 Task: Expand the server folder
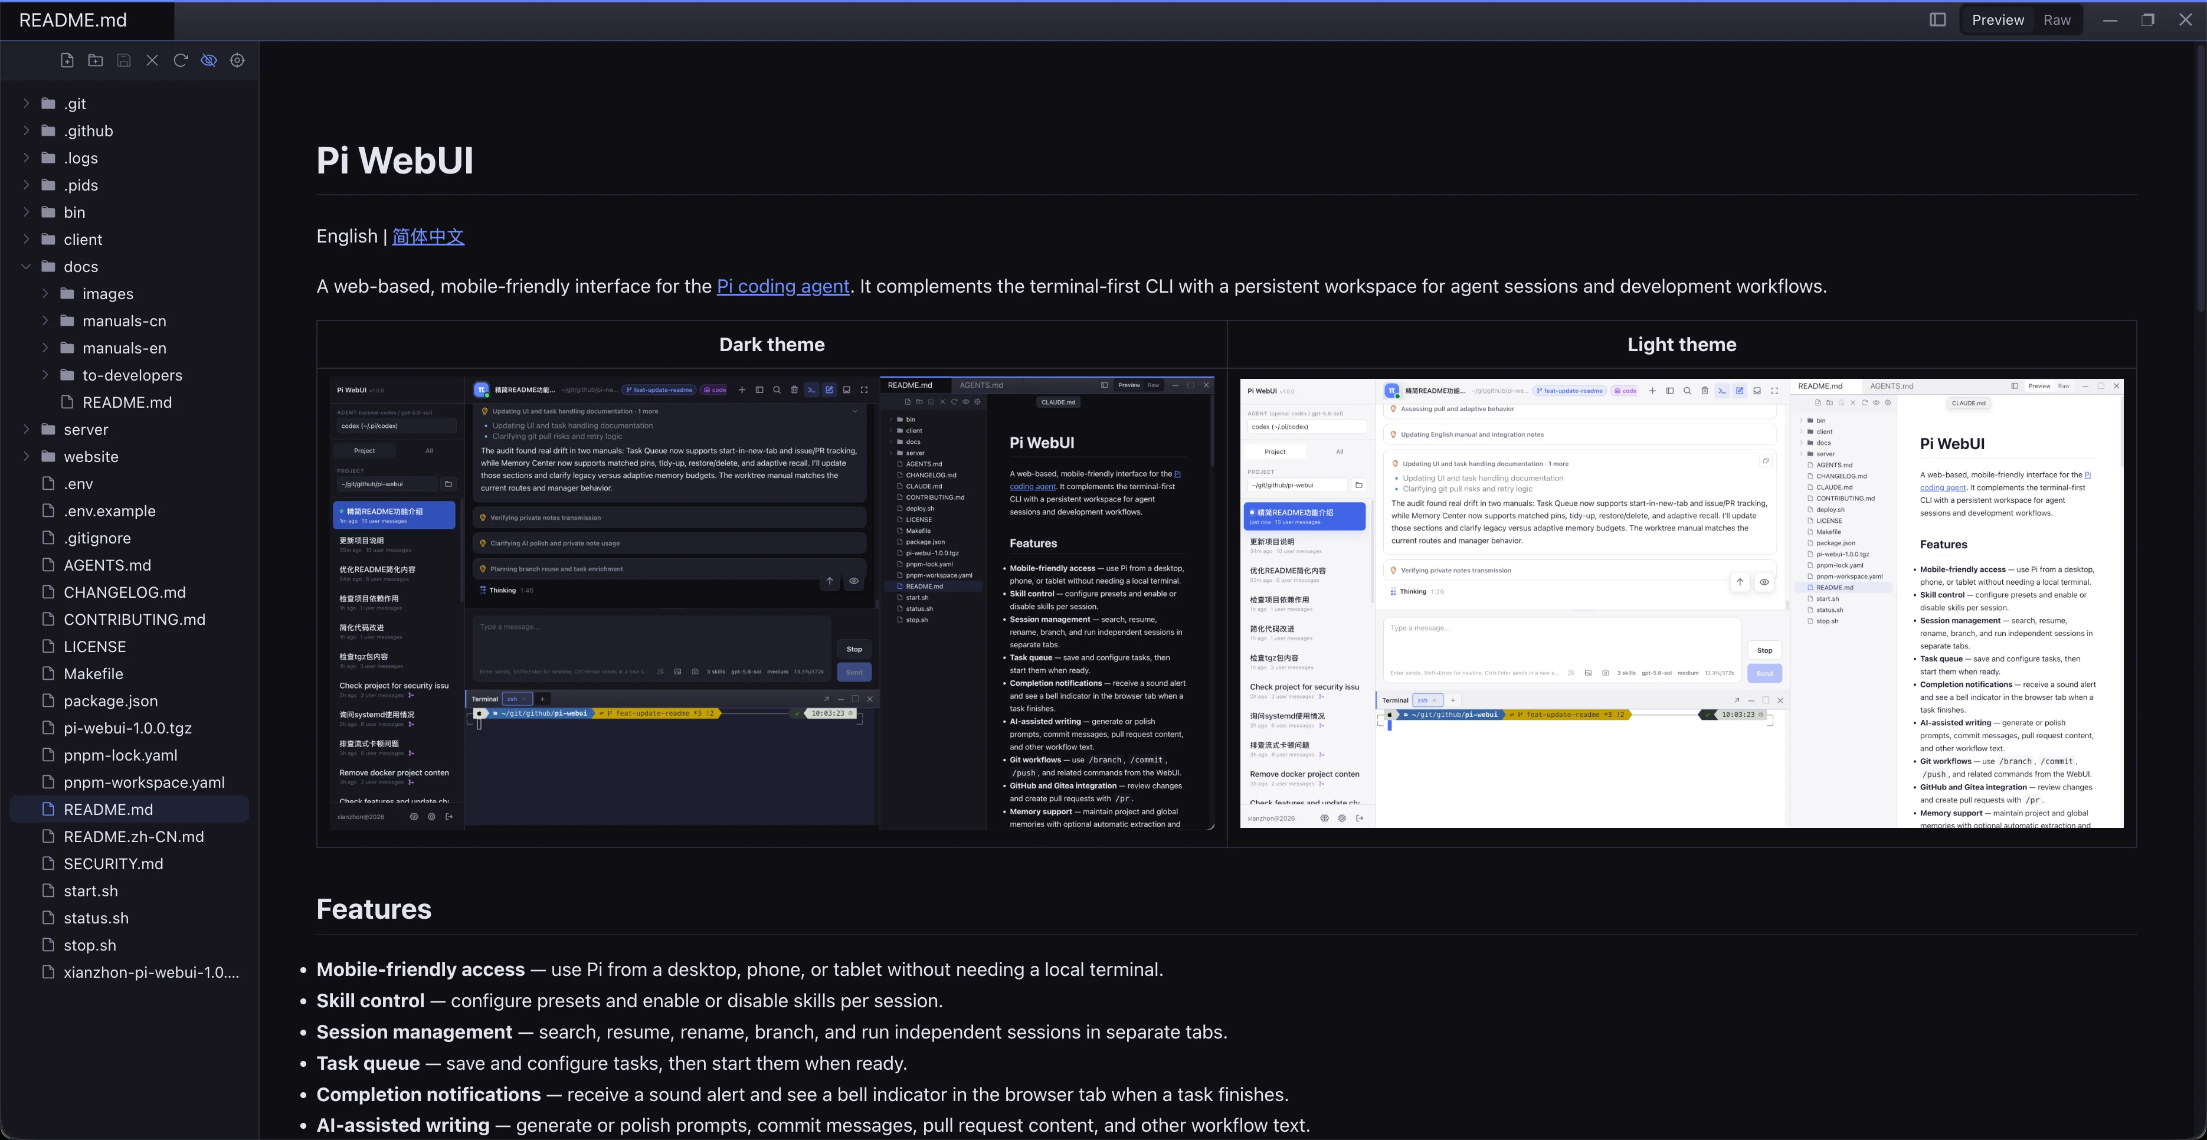(x=26, y=429)
